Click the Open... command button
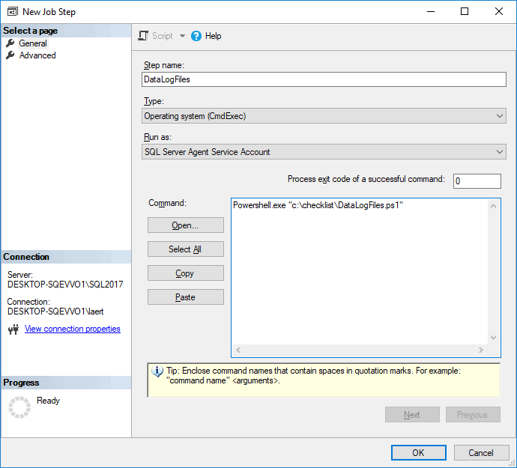The image size is (517, 468). point(186,225)
